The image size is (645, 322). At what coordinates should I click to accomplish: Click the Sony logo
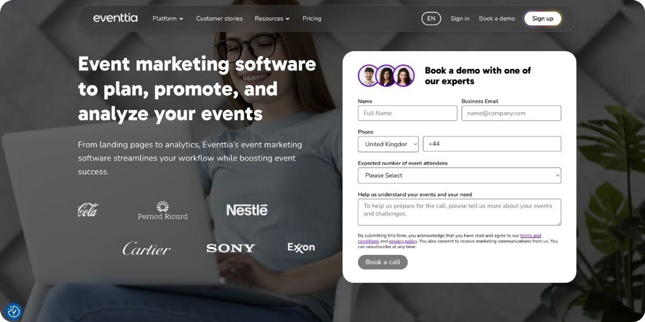click(230, 248)
